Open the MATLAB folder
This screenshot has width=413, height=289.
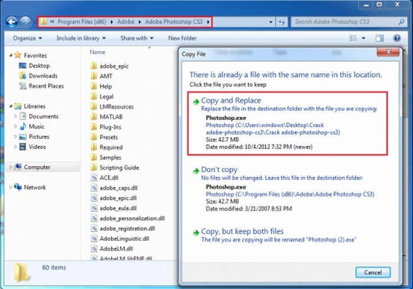coord(110,116)
